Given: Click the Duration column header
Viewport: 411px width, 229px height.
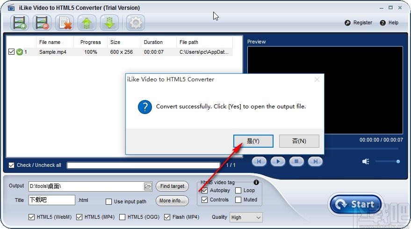Looking at the screenshot, I should click(159, 42).
